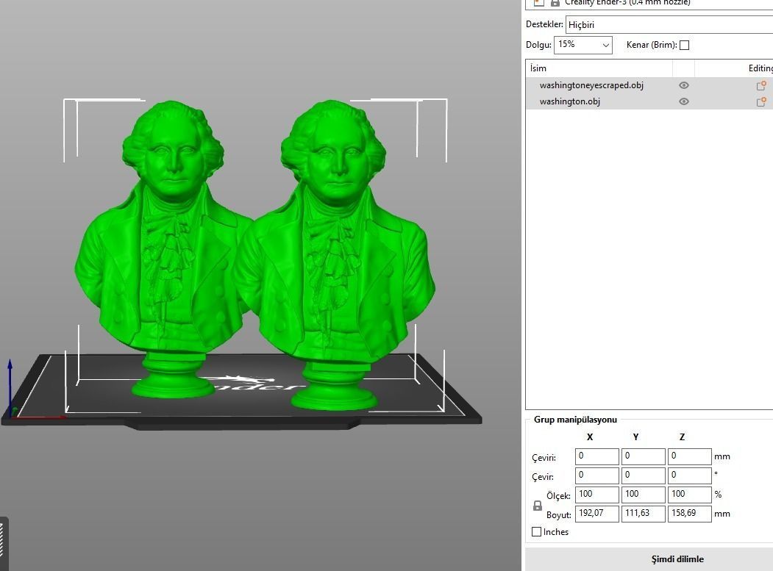
Task: Edit the Çeviri Y translation field
Action: 644,456
